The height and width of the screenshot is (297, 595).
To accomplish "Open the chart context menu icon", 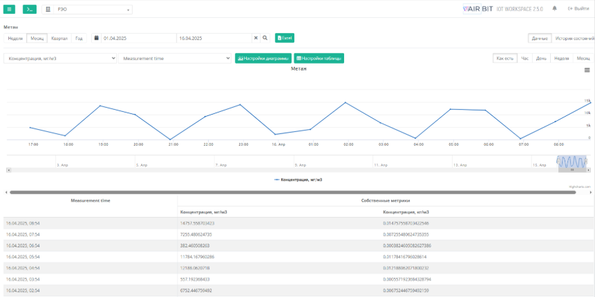I will point(587,70).
